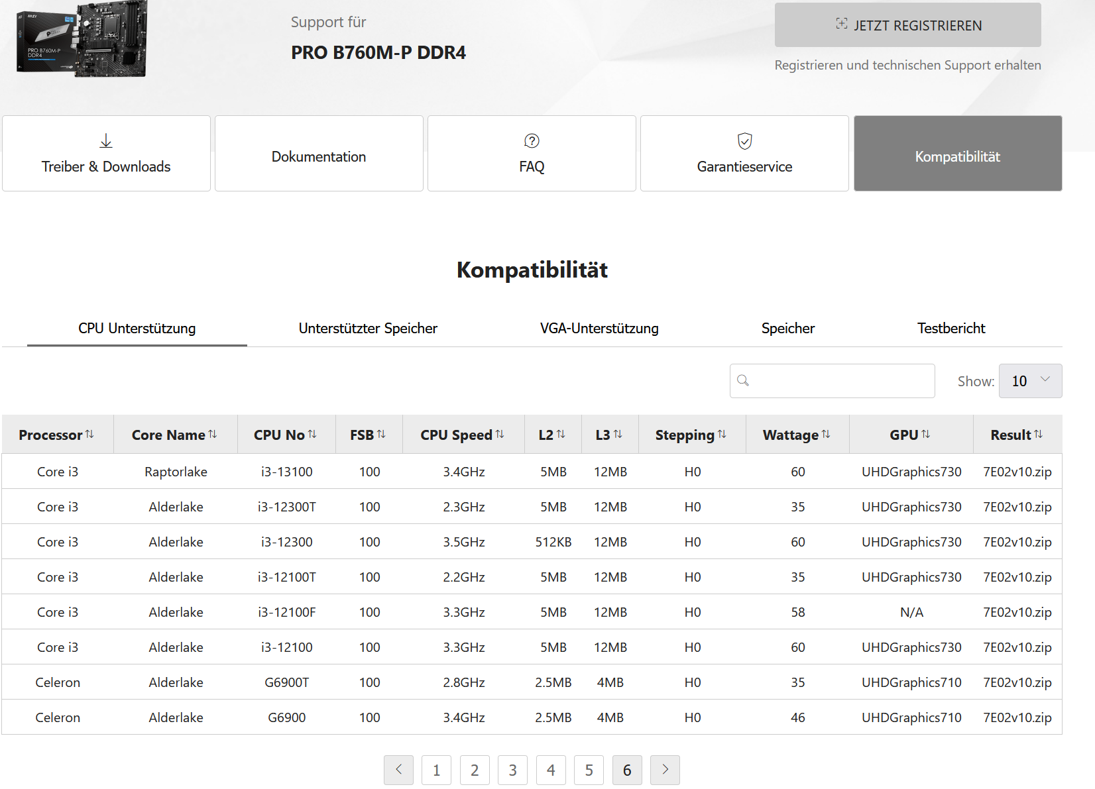This screenshot has height=789, width=1095.
Task: Go to previous page of results
Action: pyautogui.click(x=398, y=770)
